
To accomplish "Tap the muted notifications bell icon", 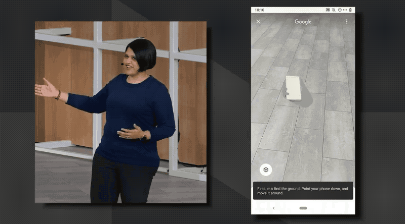I will (x=334, y=10).
